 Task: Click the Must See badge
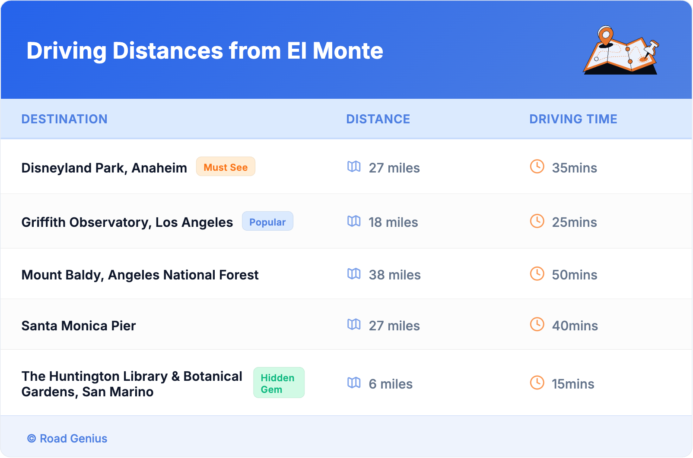pos(226,167)
